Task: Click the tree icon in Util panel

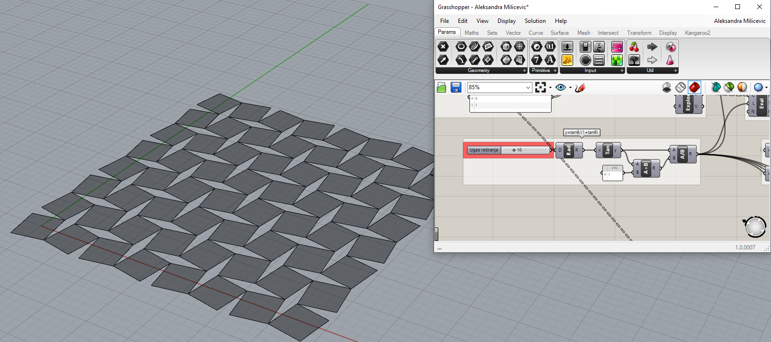Action: (x=634, y=60)
